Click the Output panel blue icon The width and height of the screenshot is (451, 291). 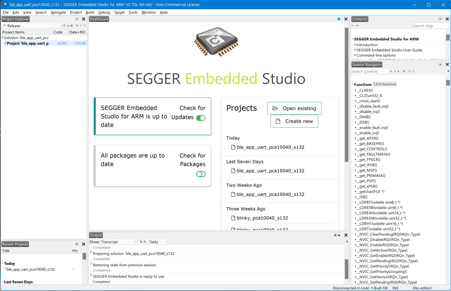(335, 235)
